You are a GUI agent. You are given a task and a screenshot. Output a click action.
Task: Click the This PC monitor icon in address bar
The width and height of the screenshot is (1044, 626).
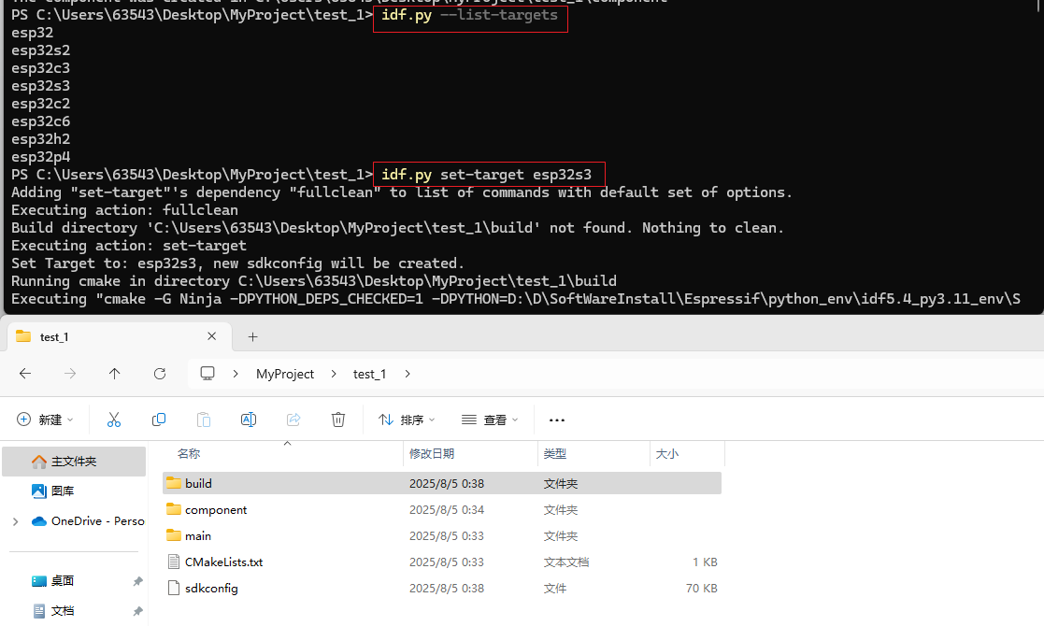click(x=207, y=374)
